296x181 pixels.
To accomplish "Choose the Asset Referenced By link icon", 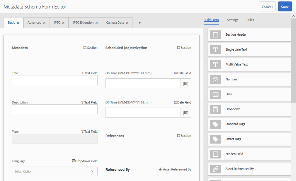I will (215, 169).
